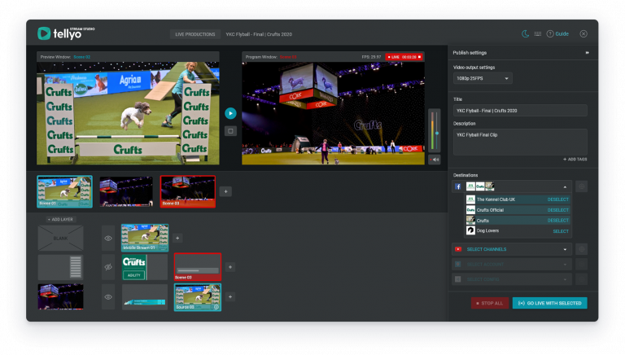Expand the SELECT CONFIG dropdown
The height and width of the screenshot is (355, 625).
[x=512, y=279]
